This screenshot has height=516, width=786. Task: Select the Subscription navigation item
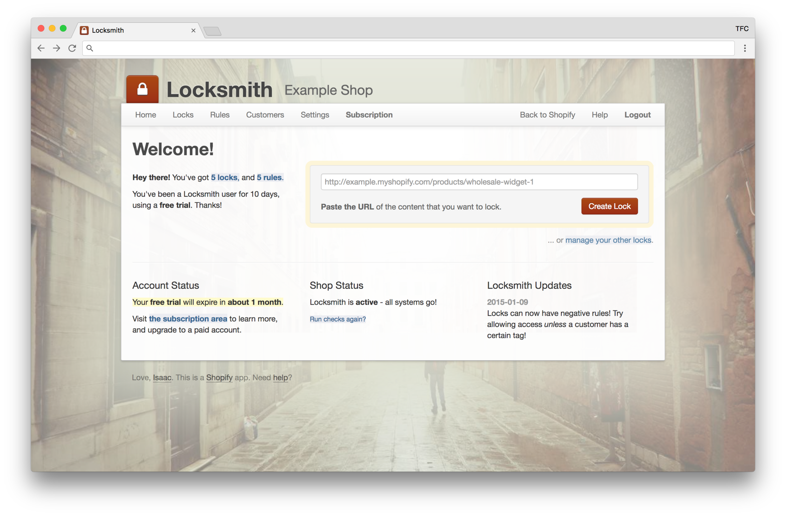[369, 115]
